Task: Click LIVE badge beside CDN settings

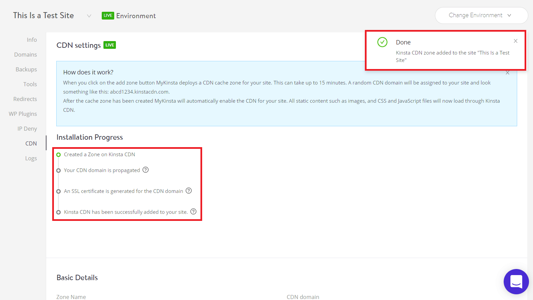Action: coord(109,45)
